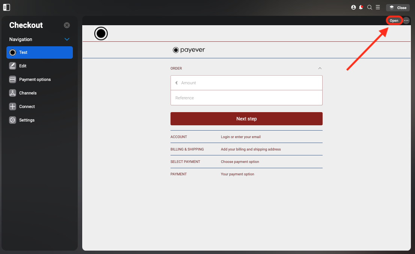This screenshot has height=254, width=415.
Task: Click the Navigation heading text
Action: (x=21, y=39)
